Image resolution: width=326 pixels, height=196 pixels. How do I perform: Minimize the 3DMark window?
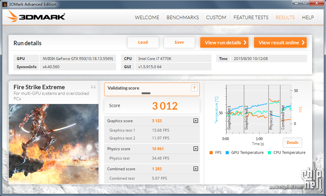296,3
